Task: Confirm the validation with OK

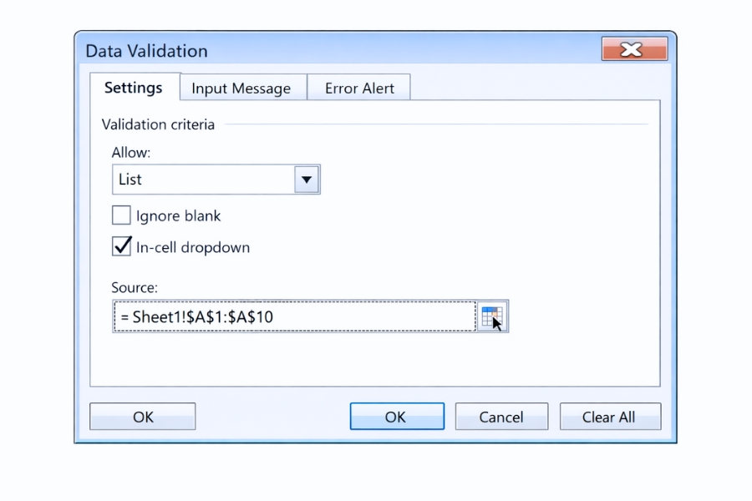Action: 397,416
